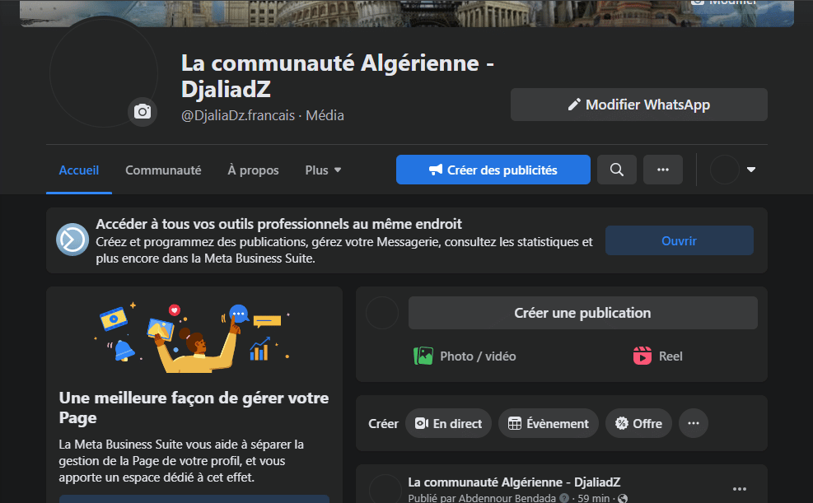
Task: Open post options menu of DjaliadZ post
Action: click(x=740, y=489)
